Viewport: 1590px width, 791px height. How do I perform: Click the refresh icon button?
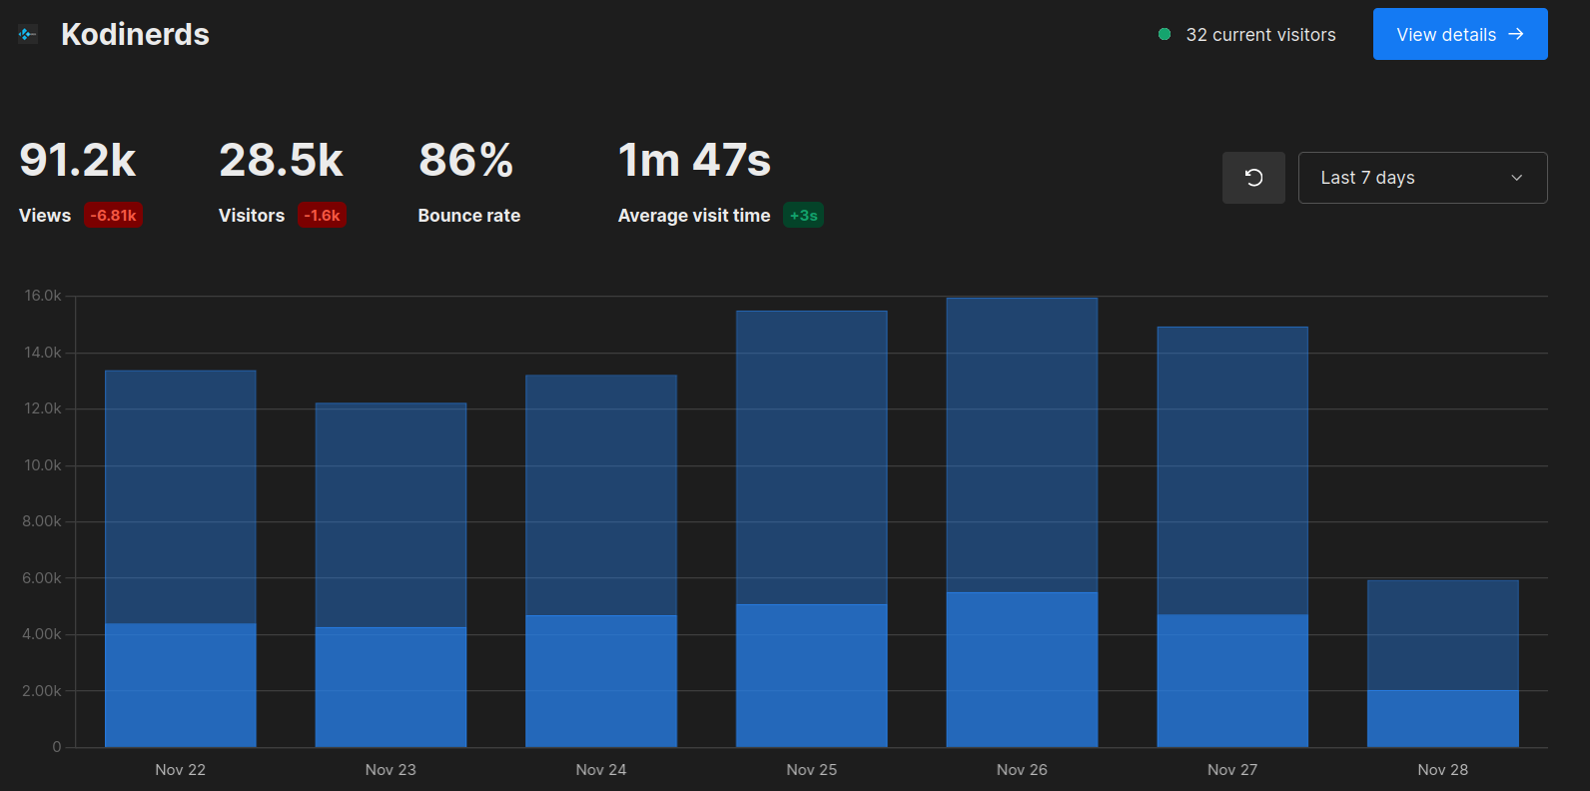[x=1253, y=178]
